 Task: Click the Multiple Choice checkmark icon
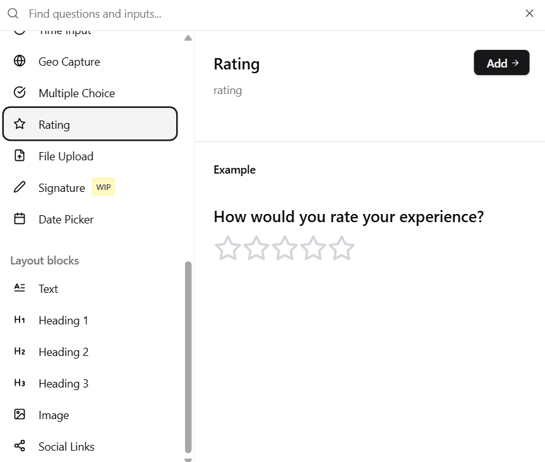(20, 93)
